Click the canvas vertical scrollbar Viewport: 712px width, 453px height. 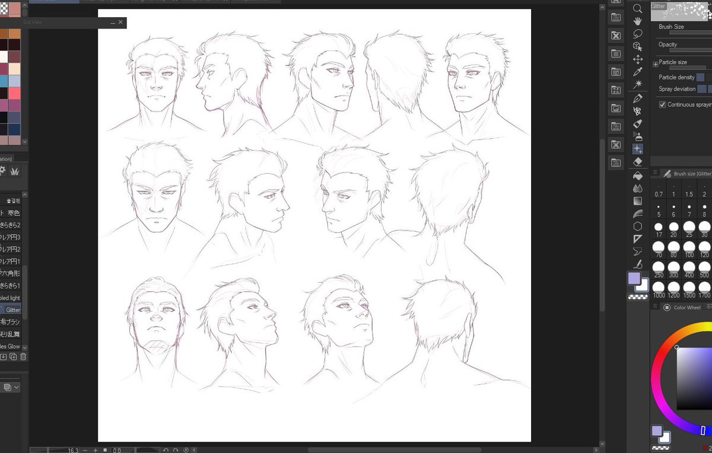(x=603, y=225)
